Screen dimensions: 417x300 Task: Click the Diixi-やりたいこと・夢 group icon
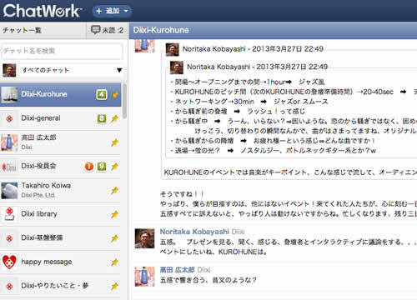[9, 286]
